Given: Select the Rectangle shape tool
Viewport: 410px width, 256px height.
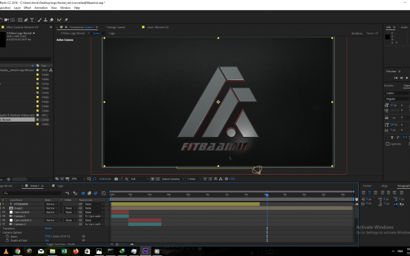Looking at the screenshot, I should [x=20, y=20].
